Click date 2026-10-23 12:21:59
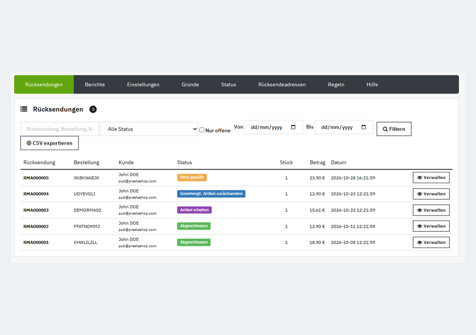Viewport: 476px width, 335px height. pyautogui.click(x=353, y=194)
